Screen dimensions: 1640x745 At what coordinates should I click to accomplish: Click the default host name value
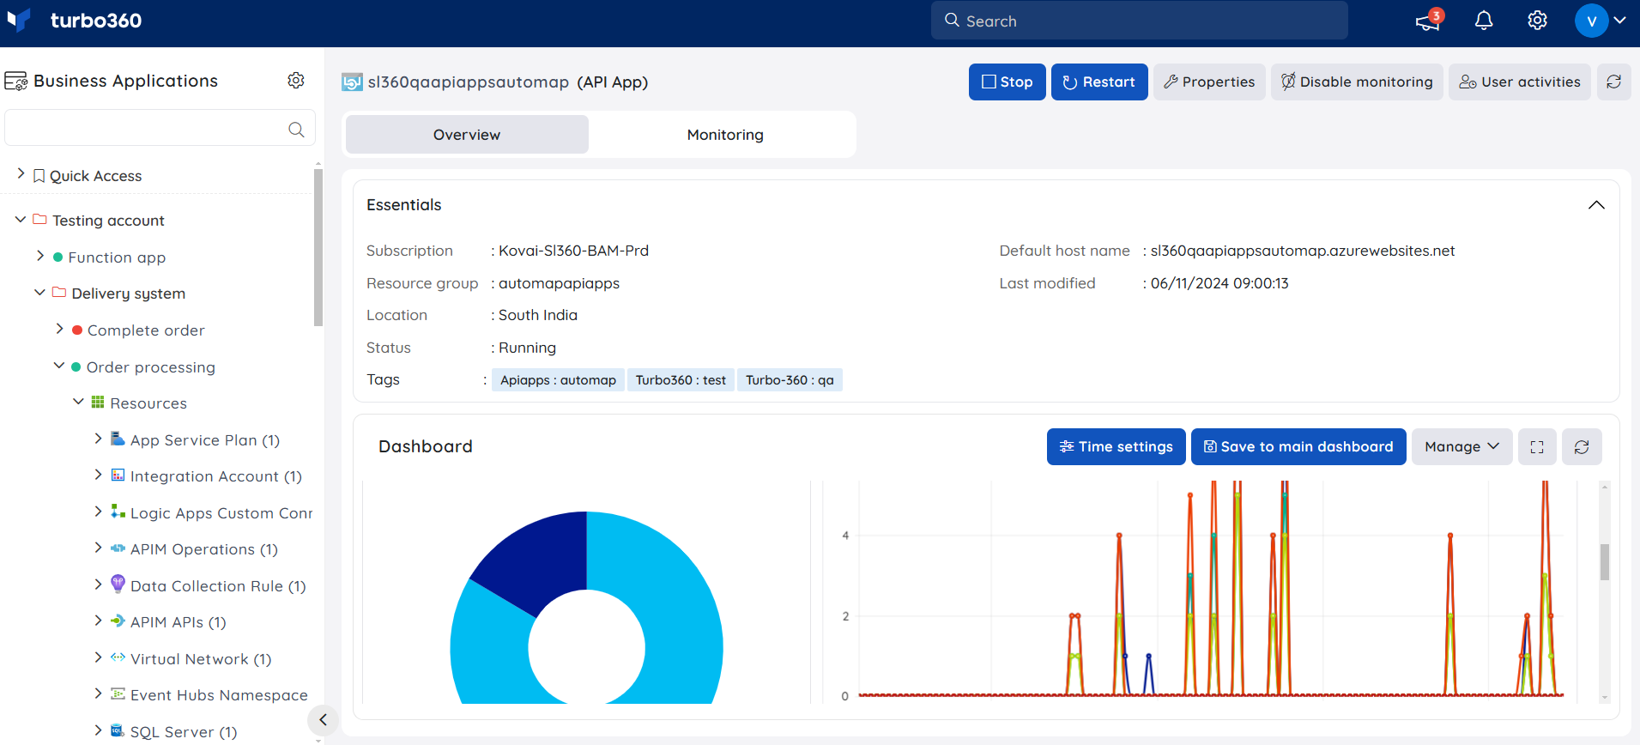pos(1303,251)
